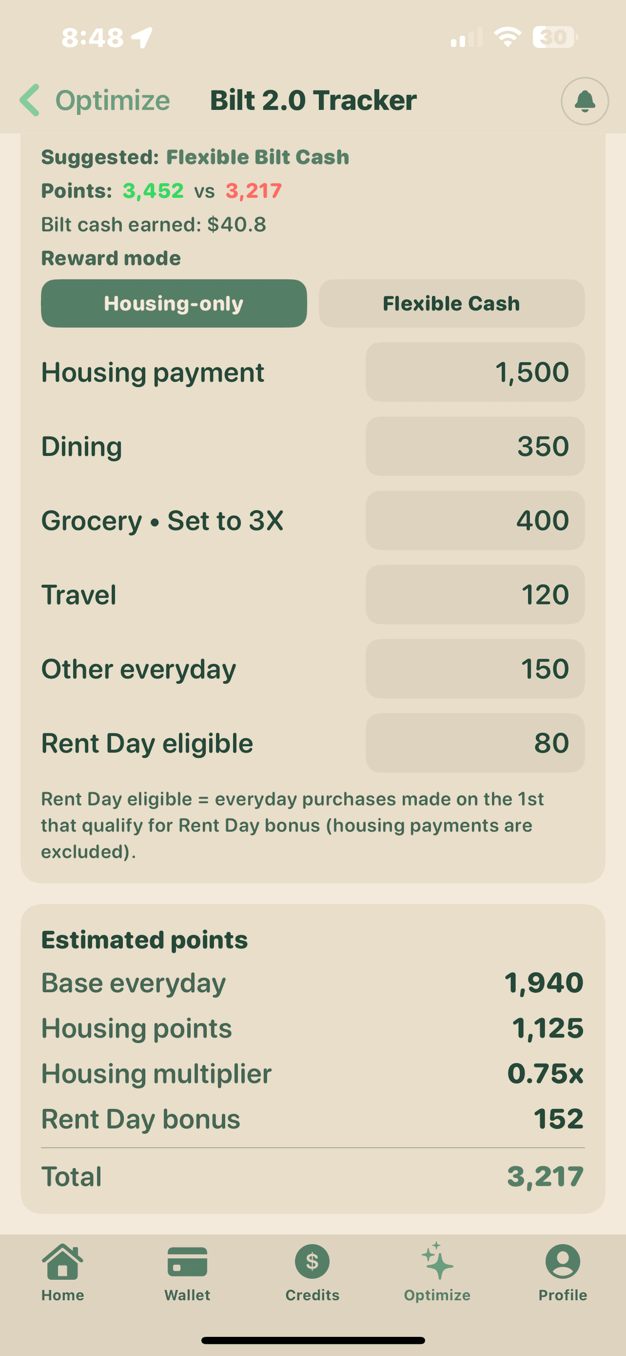Change the Other everyday amount
626x1356 pixels.
coord(475,669)
